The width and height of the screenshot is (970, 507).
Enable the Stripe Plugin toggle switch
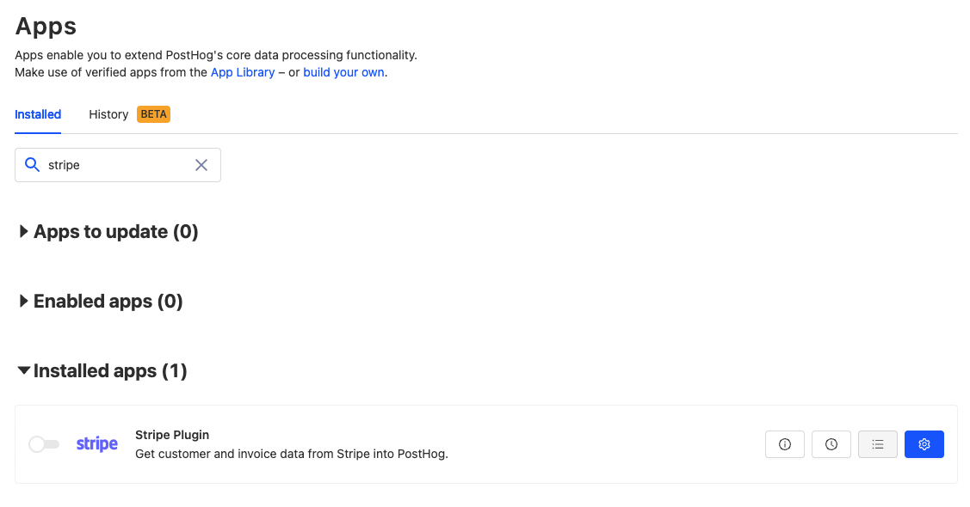[44, 443]
